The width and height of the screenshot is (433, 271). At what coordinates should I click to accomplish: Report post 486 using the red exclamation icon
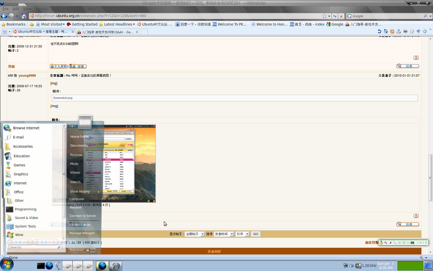pos(416,216)
